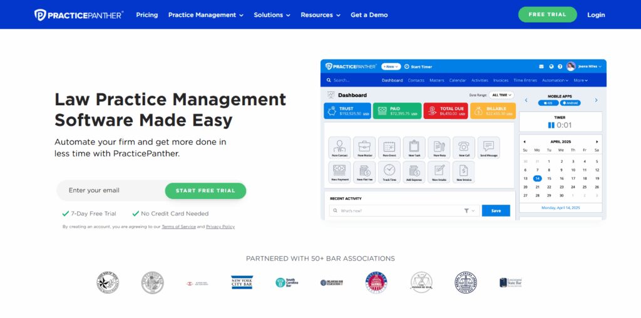Open the Terms of Service link
The width and height of the screenshot is (641, 318).
(178, 227)
